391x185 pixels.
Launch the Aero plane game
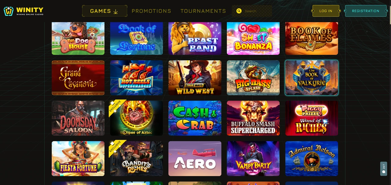coord(195,158)
